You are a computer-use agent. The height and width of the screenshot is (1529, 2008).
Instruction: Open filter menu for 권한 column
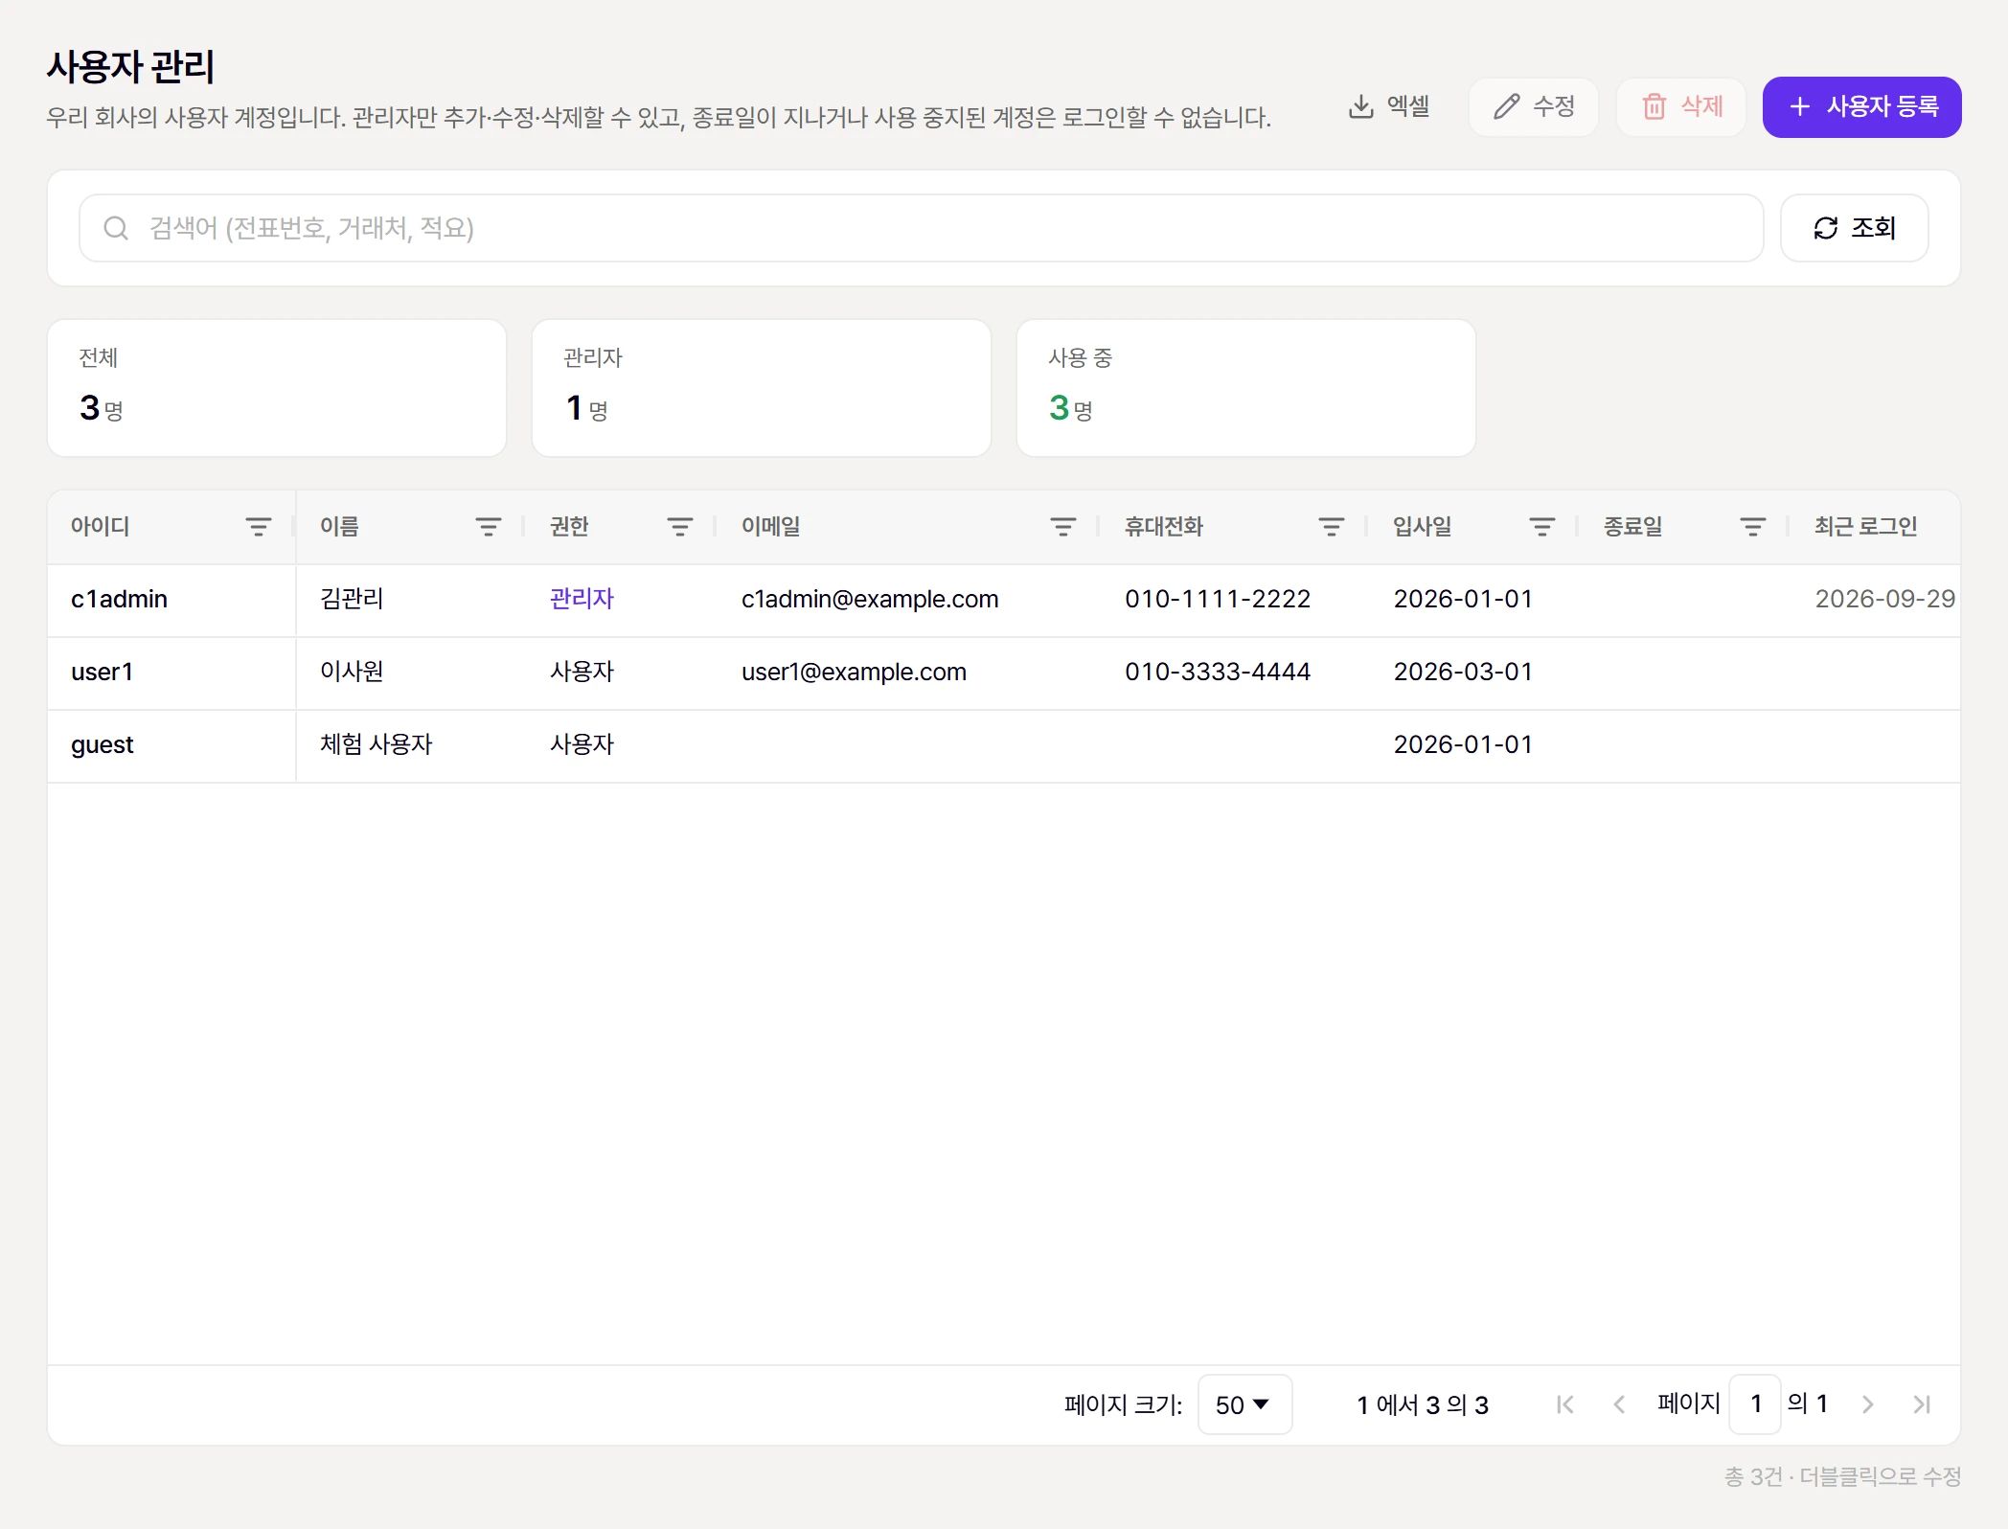tap(679, 527)
